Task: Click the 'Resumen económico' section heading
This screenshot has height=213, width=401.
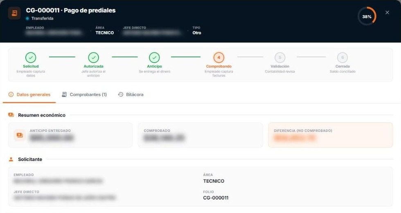Action: tap(42, 115)
